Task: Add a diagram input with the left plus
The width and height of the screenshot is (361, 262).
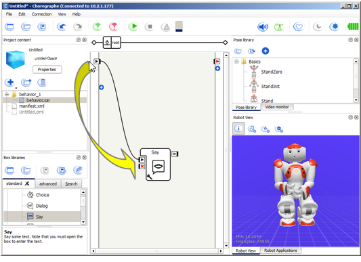Action: point(102,87)
